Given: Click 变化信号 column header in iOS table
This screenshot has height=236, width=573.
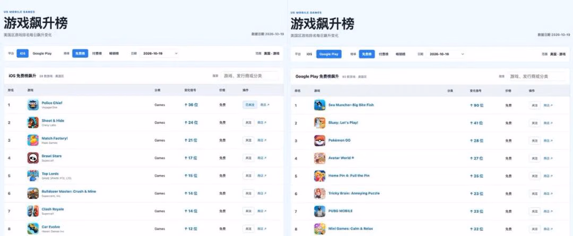Looking at the screenshot, I should tap(189, 90).
